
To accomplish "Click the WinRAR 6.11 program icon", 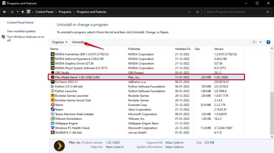I will (x=53, y=133).
